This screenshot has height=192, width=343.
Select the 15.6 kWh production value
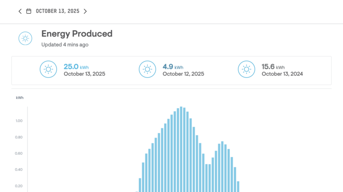[269, 67]
